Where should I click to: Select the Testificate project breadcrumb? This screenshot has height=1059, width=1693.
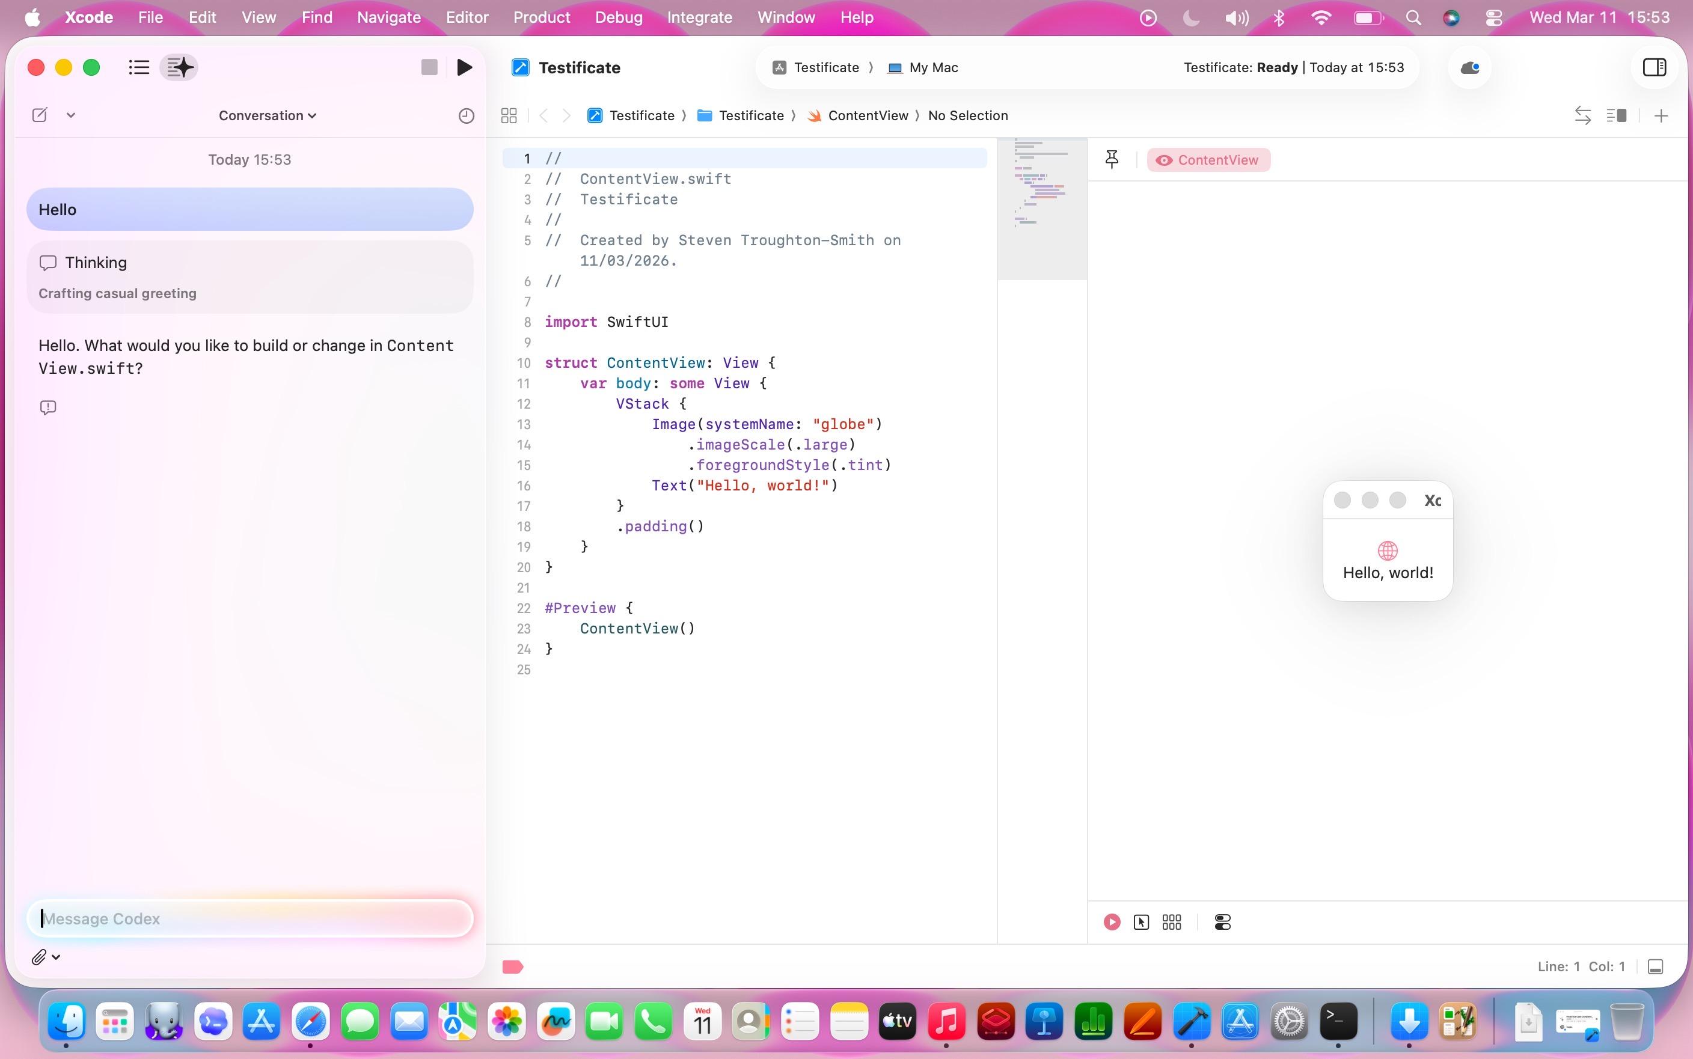[x=631, y=115]
